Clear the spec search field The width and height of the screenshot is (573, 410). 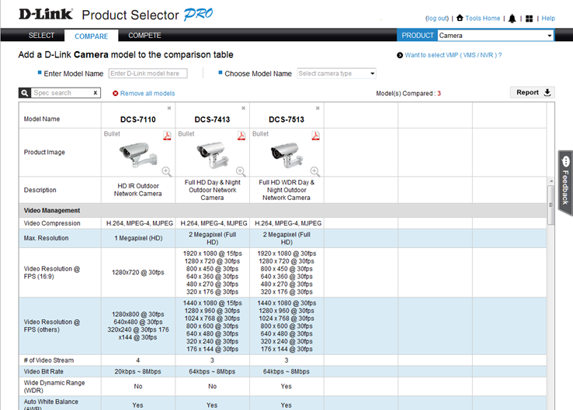95,93
